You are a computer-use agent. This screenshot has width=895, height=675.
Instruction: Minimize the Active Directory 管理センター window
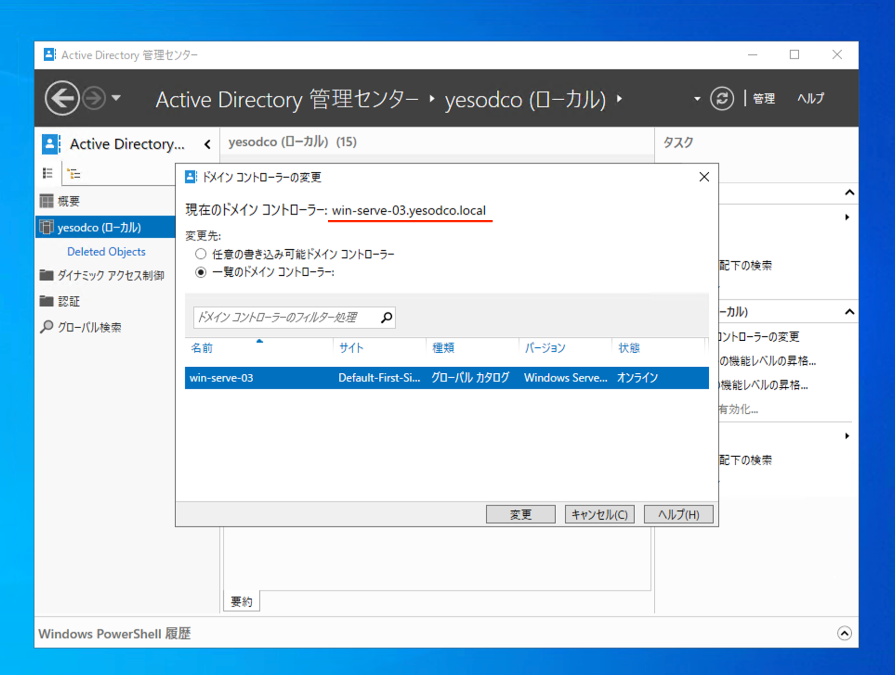[753, 55]
